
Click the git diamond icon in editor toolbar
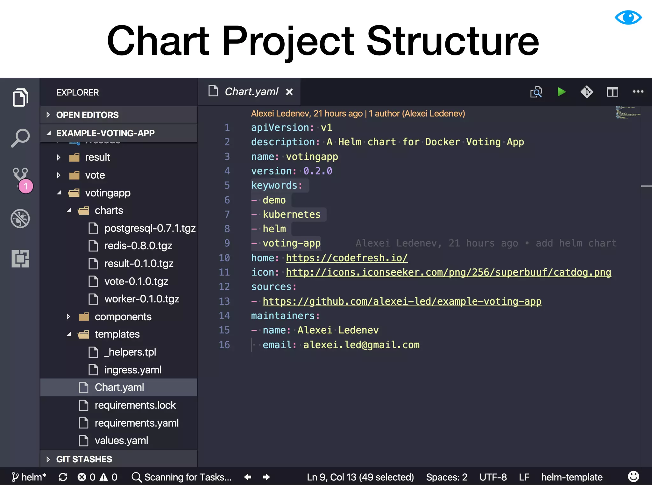coord(587,92)
